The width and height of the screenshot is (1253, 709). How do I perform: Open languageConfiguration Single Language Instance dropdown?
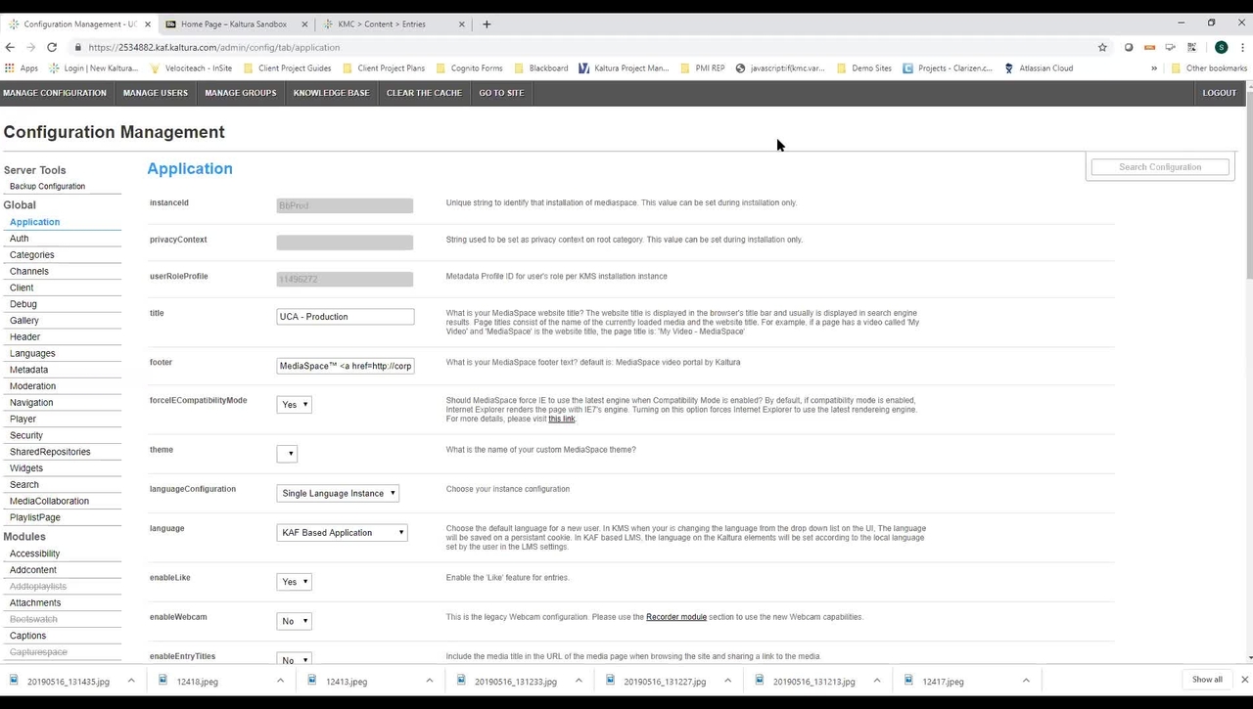[x=338, y=494]
